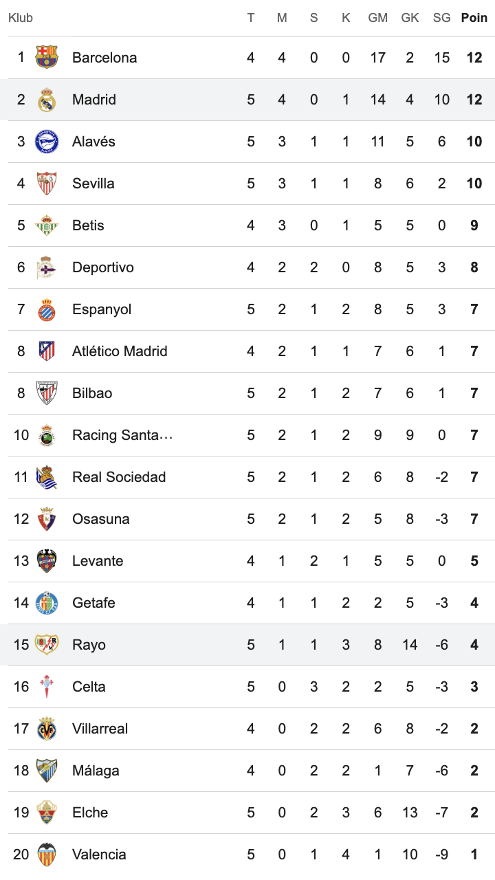
Task: Click the Valencia bat crest icon
Action: [x=47, y=855]
